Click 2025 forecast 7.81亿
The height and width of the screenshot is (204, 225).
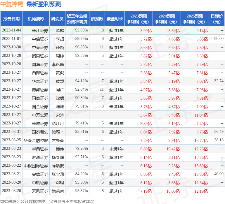coord(202,73)
